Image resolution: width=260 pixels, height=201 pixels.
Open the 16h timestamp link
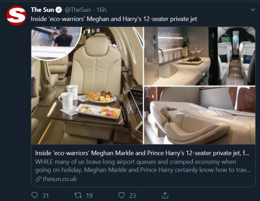click(x=102, y=10)
